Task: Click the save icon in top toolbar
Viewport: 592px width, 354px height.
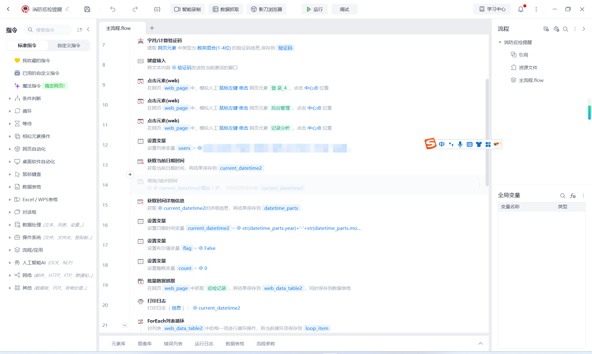Action: (x=87, y=9)
